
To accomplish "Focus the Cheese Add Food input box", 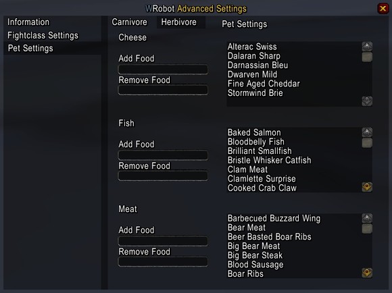I will click(163, 70).
